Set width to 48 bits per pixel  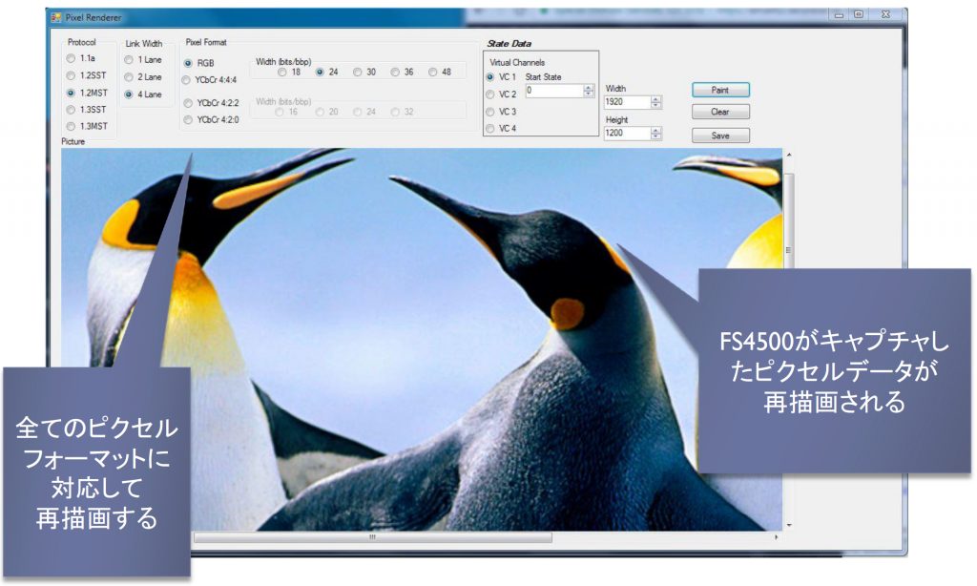click(x=432, y=73)
